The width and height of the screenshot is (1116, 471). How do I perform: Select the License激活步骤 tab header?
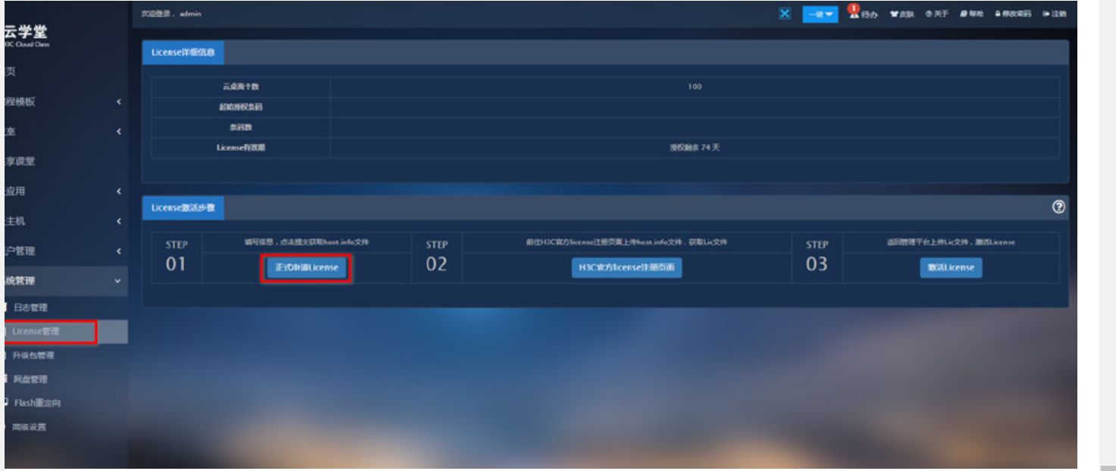183,207
